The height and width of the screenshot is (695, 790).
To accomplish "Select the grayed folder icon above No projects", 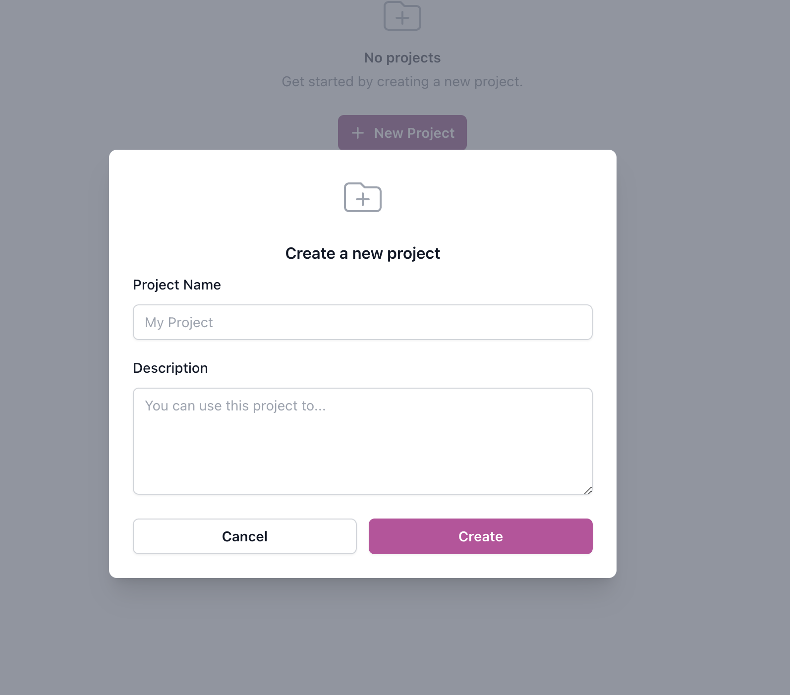I will tap(402, 16).
